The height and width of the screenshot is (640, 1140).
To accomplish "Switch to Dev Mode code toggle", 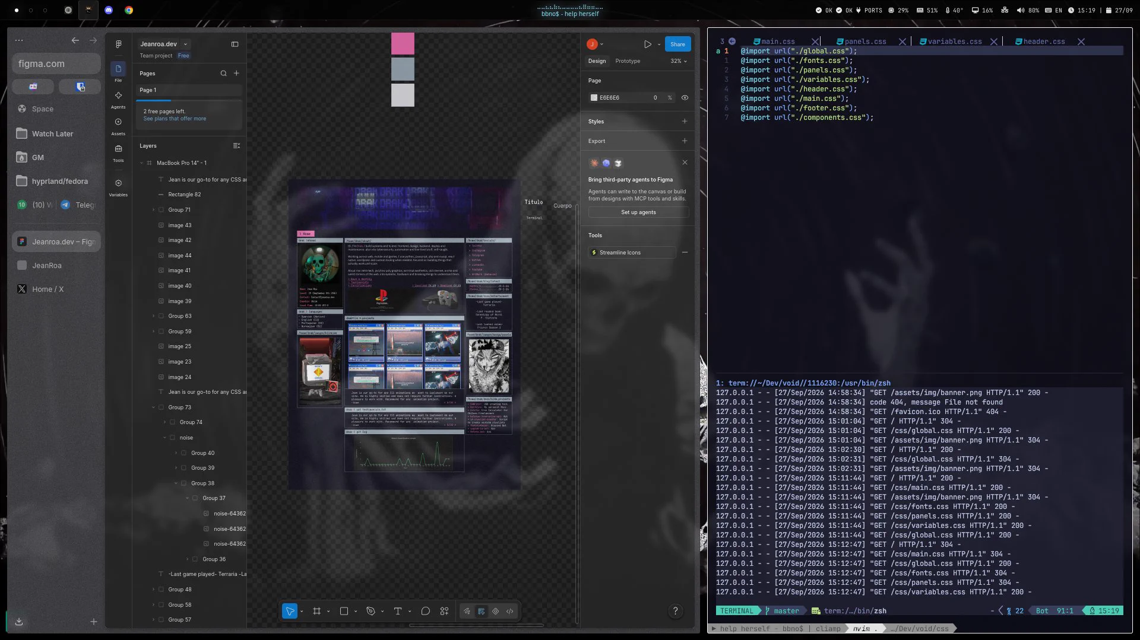I will point(510,611).
